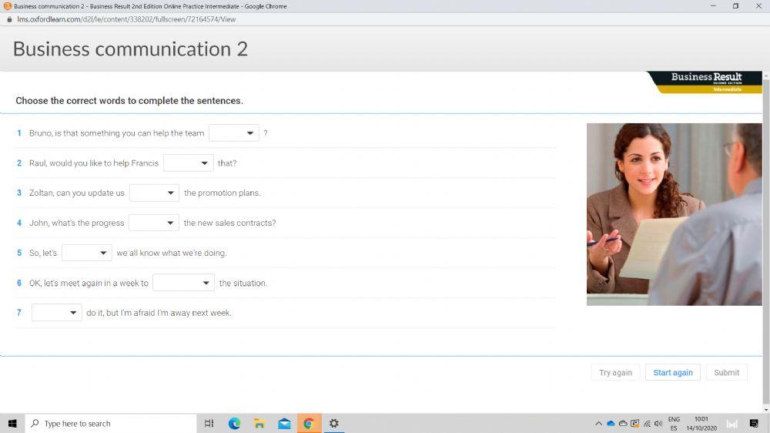Open the Settings gear in taskbar
The height and width of the screenshot is (433, 770).
click(334, 424)
